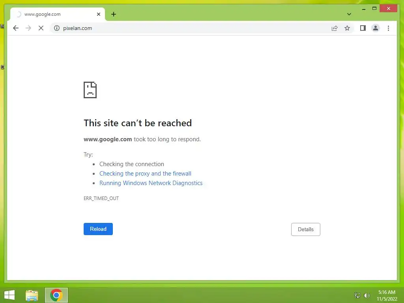Image resolution: width=404 pixels, height=303 pixels.
Task: Open the profile avatar menu
Action: point(376,28)
